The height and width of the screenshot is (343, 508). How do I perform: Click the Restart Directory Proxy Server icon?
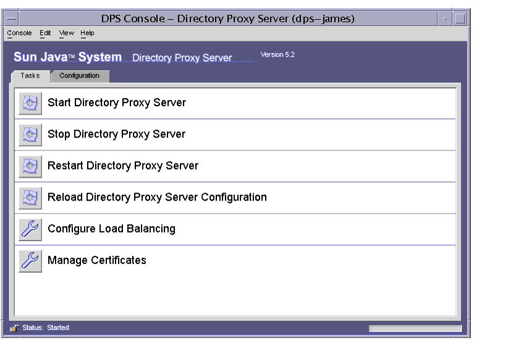point(30,167)
